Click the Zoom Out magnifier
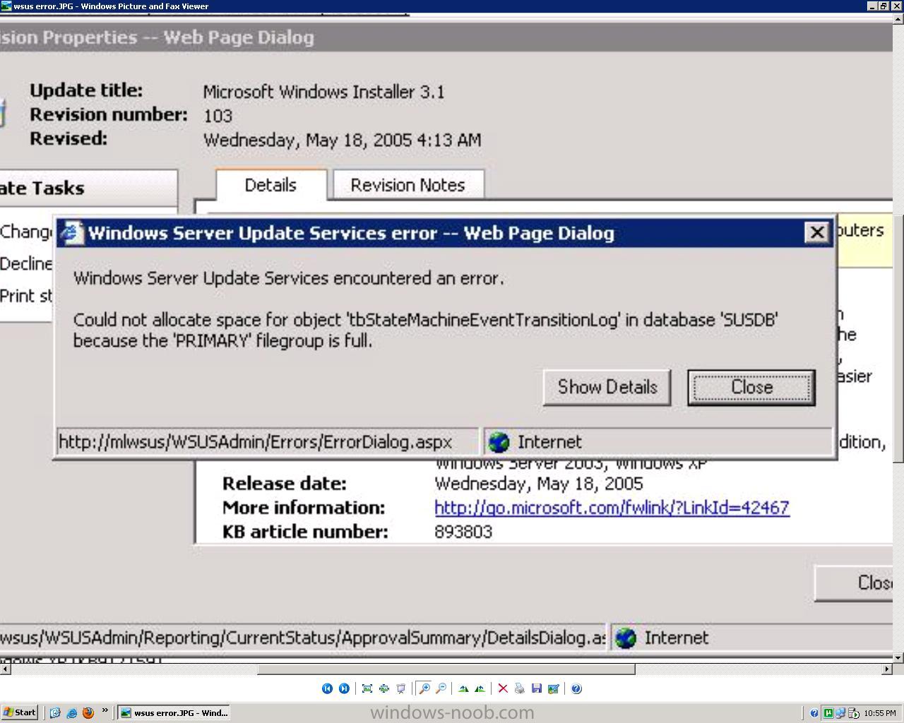Screen dimensions: 904x723 441,688
